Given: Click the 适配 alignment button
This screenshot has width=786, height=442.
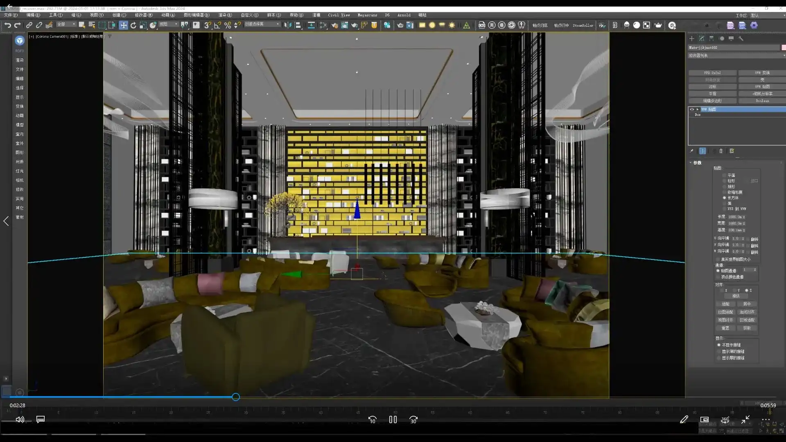Looking at the screenshot, I should click(x=725, y=304).
